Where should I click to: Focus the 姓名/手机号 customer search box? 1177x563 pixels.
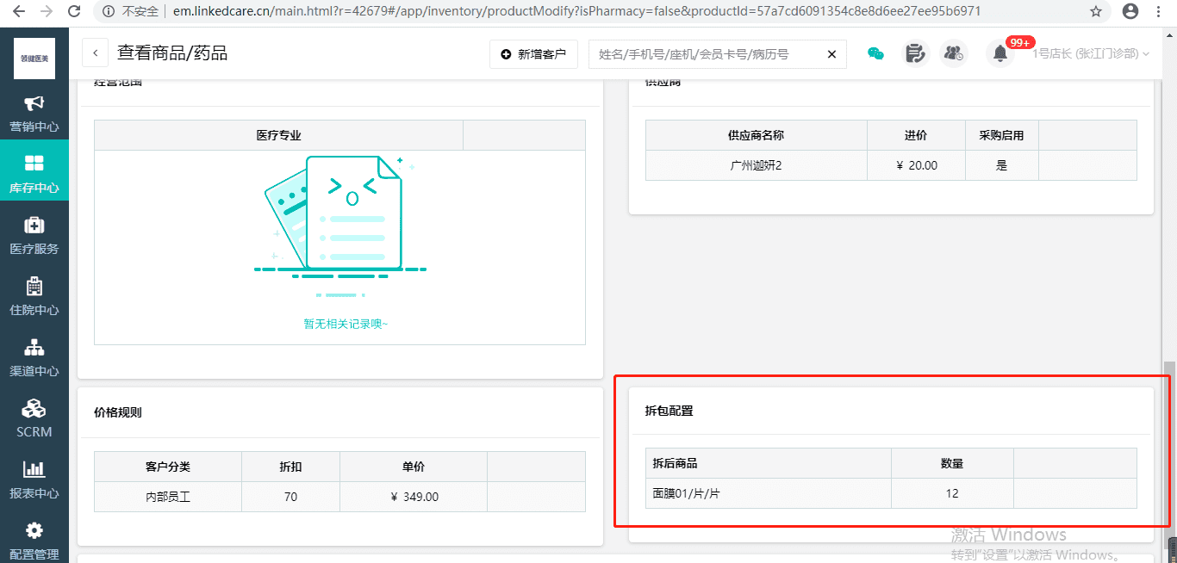707,54
